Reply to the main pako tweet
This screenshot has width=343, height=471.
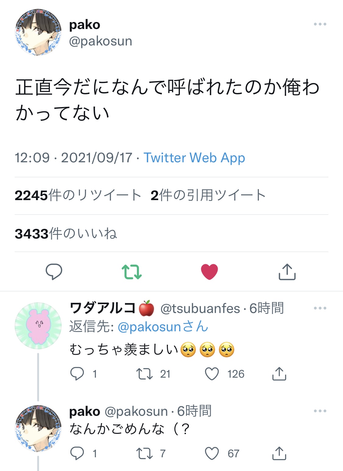coord(54,271)
